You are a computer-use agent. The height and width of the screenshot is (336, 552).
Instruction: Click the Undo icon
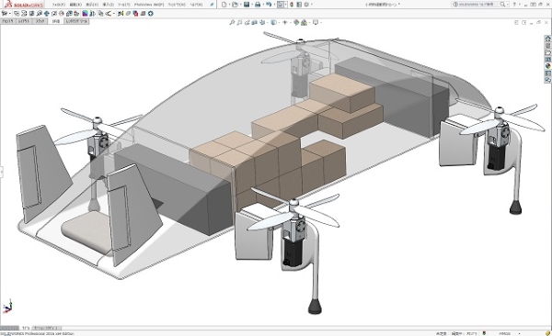(269, 5)
